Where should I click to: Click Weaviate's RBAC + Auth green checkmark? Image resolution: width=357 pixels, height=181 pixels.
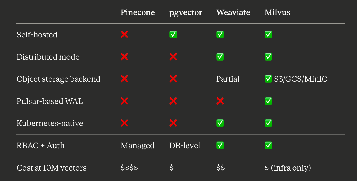pos(220,145)
